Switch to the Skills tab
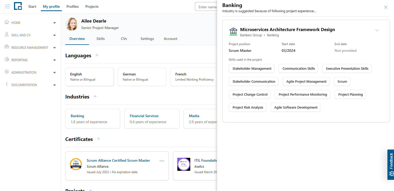The height and width of the screenshot is (191, 394). 100,39
